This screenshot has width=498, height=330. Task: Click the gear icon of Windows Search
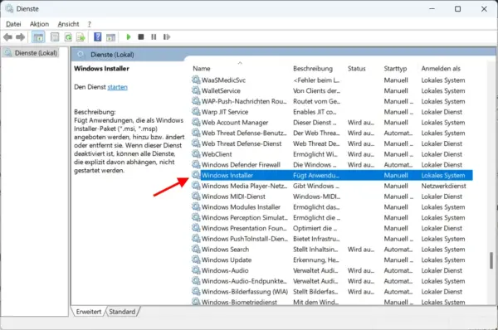(x=196, y=250)
